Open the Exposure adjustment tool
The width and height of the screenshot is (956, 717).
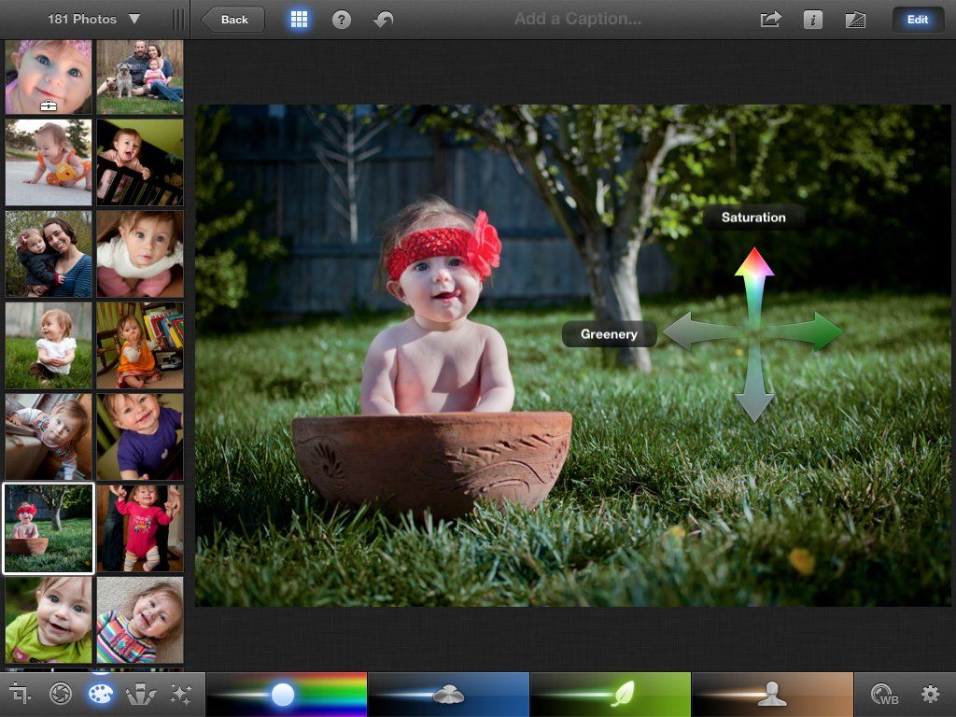[x=59, y=694]
